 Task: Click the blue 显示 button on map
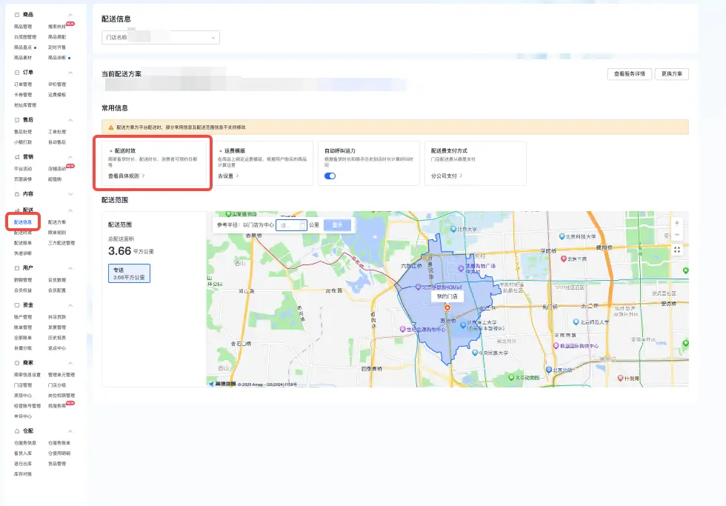coord(338,225)
